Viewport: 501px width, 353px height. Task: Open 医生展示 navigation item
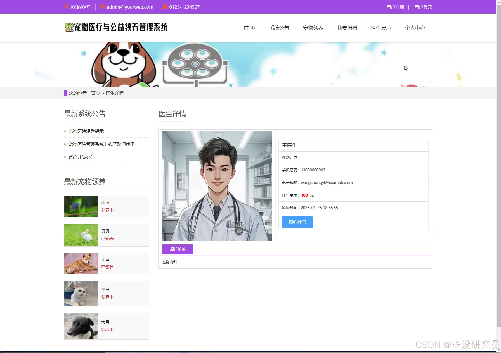[381, 28]
